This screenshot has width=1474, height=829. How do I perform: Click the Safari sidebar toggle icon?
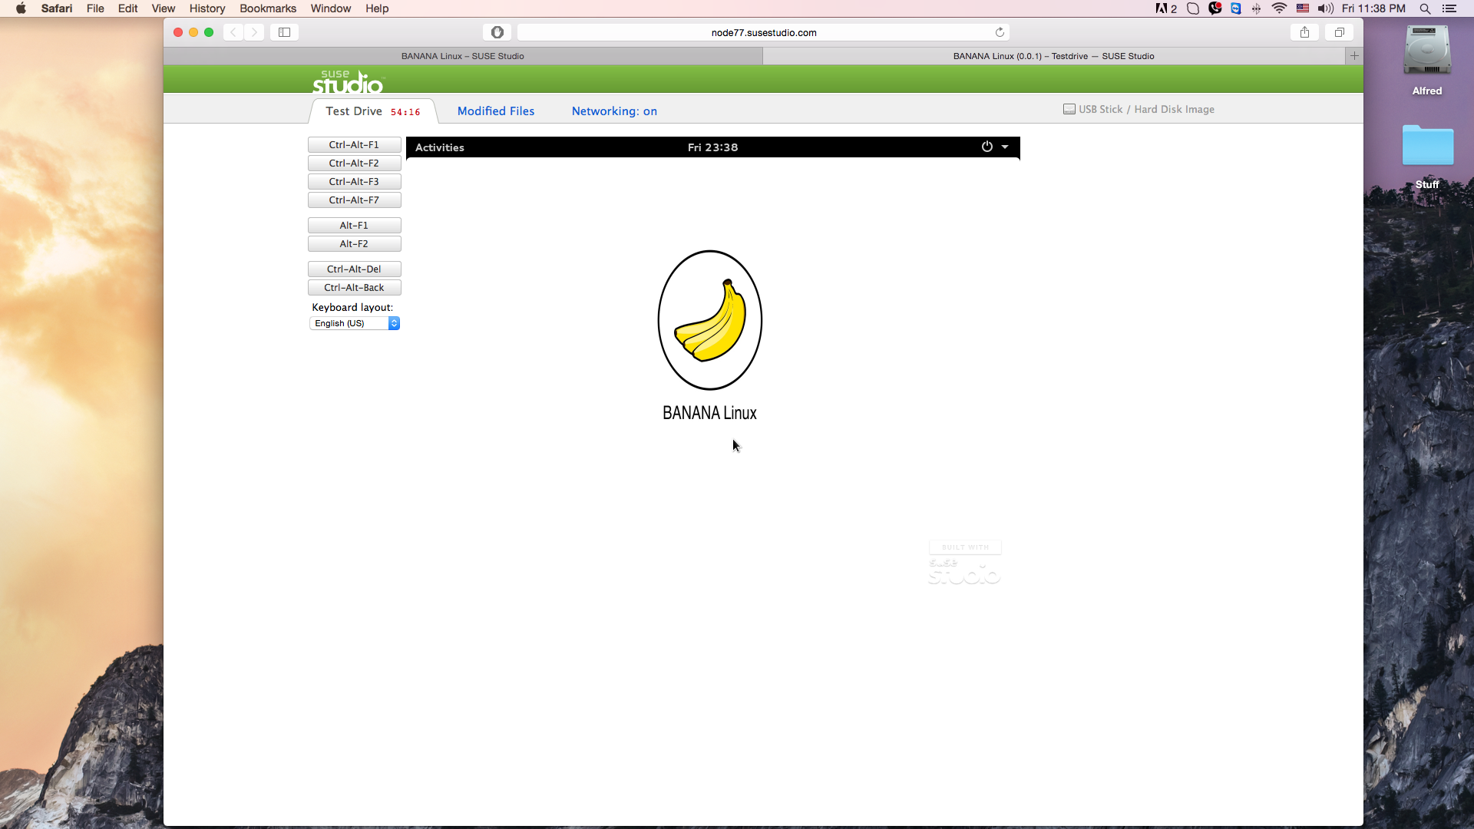point(284,32)
